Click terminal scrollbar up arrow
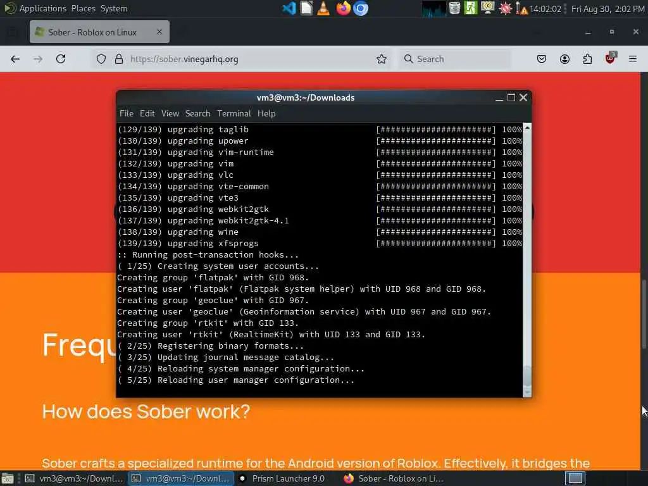 tap(527, 128)
